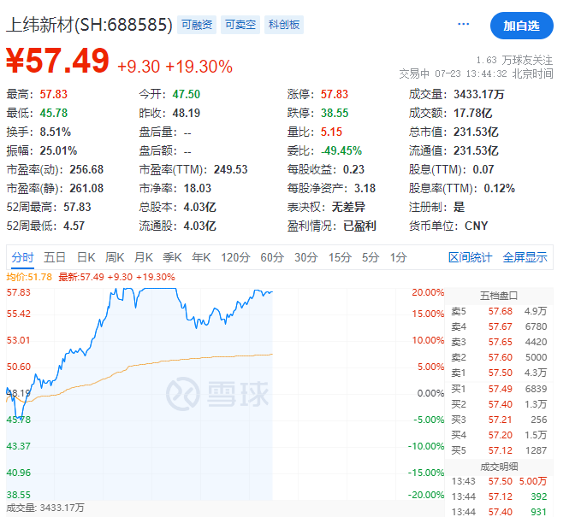Click the 可卖空 tag
581x517 pixels.
pyautogui.click(x=240, y=26)
